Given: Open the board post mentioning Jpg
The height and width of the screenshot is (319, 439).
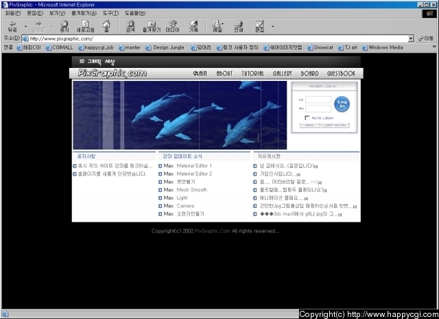Looking at the screenshot, I should (x=308, y=206).
